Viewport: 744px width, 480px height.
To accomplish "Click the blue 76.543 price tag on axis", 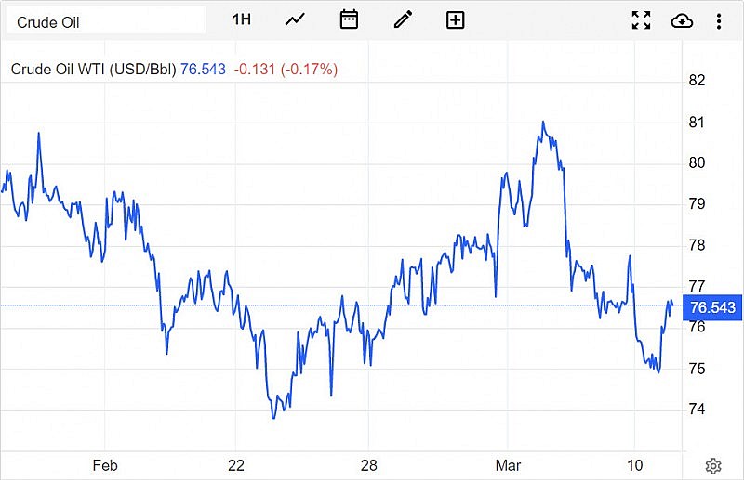I will (713, 307).
